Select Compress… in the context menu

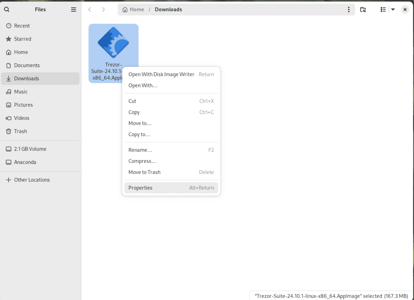click(x=171, y=161)
